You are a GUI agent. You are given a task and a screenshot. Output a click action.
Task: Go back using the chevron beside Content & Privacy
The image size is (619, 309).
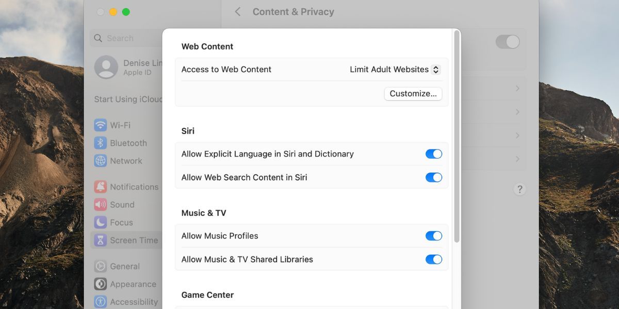coord(238,12)
